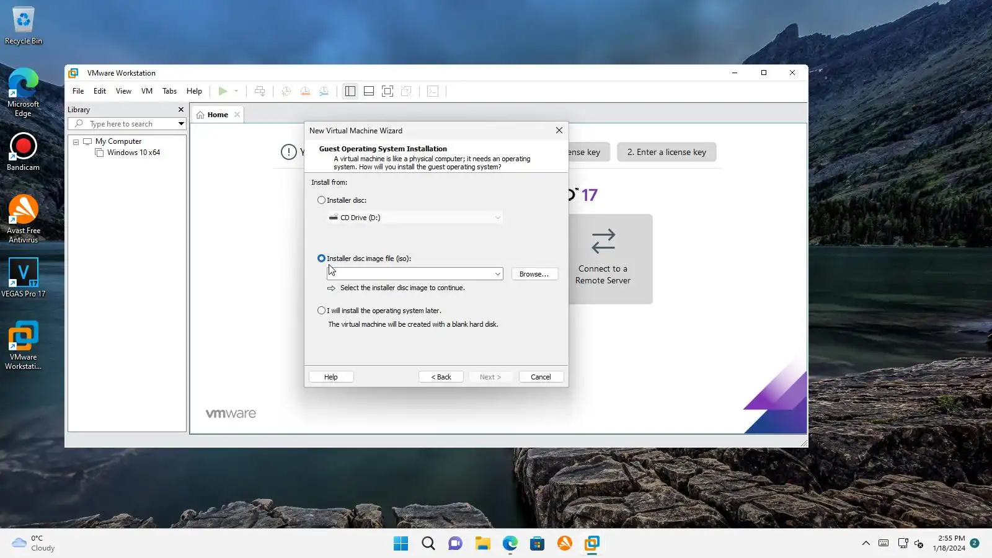Click the taskbar Search icon
The height and width of the screenshot is (558, 992).
tap(428, 544)
